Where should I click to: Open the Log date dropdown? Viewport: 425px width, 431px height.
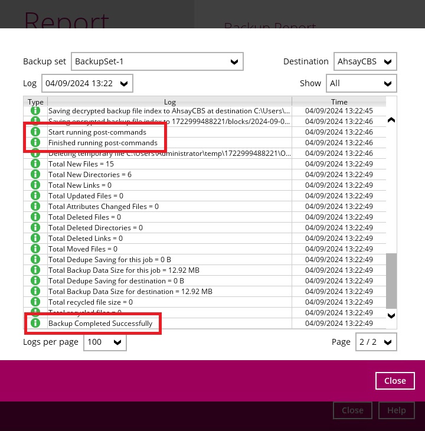point(87,83)
